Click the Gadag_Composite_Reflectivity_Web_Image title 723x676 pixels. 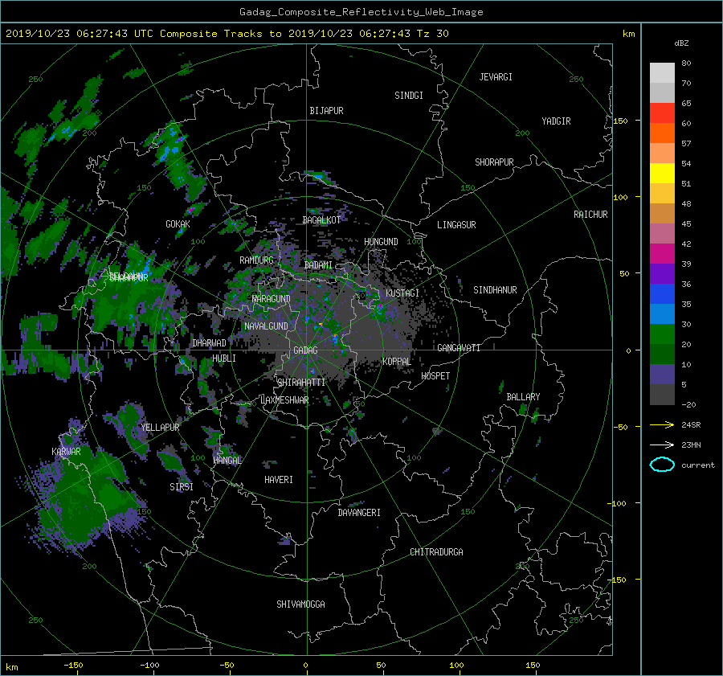[361, 12]
